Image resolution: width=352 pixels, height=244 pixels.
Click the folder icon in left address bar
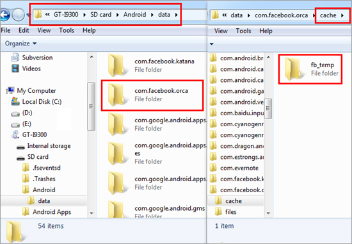click(x=38, y=15)
